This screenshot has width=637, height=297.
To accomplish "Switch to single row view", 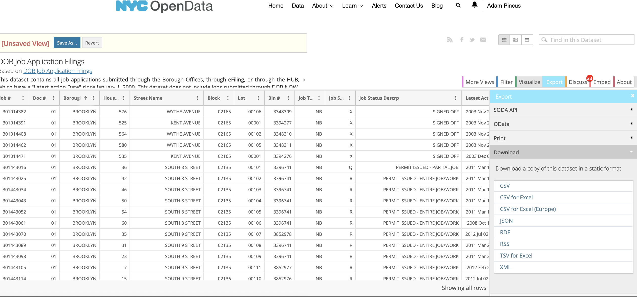I will point(527,40).
